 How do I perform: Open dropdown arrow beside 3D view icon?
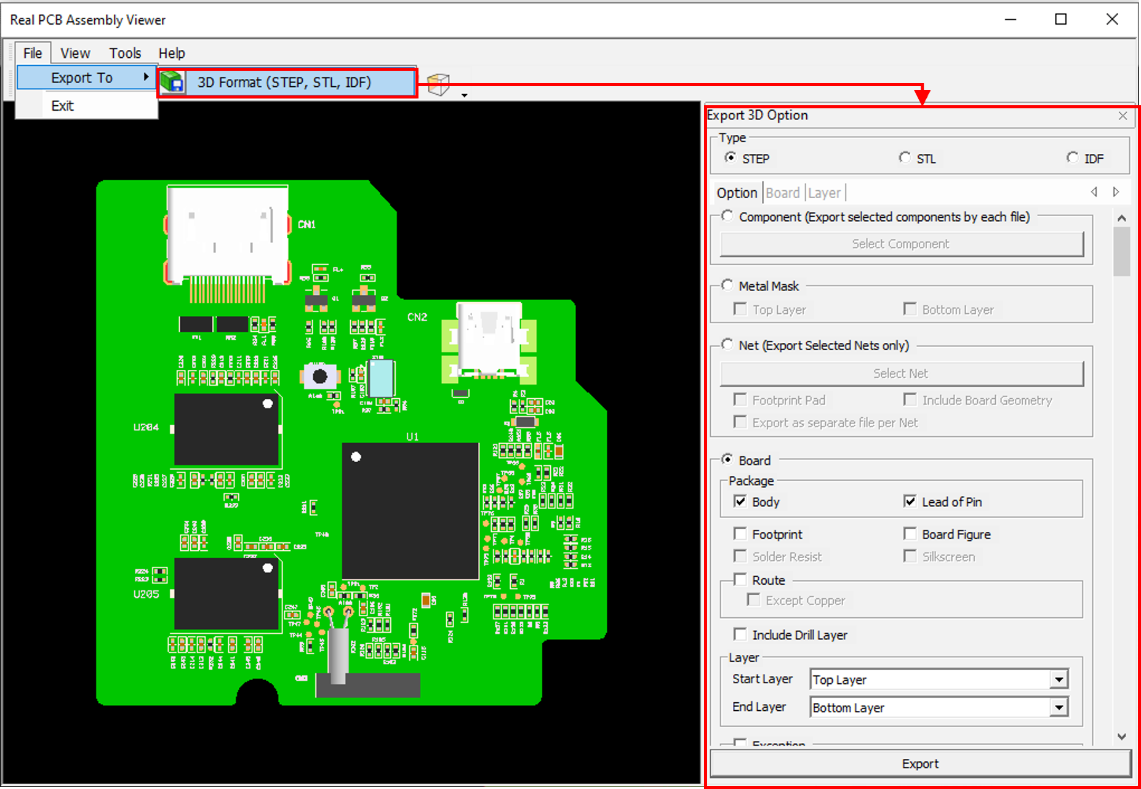[x=465, y=95]
